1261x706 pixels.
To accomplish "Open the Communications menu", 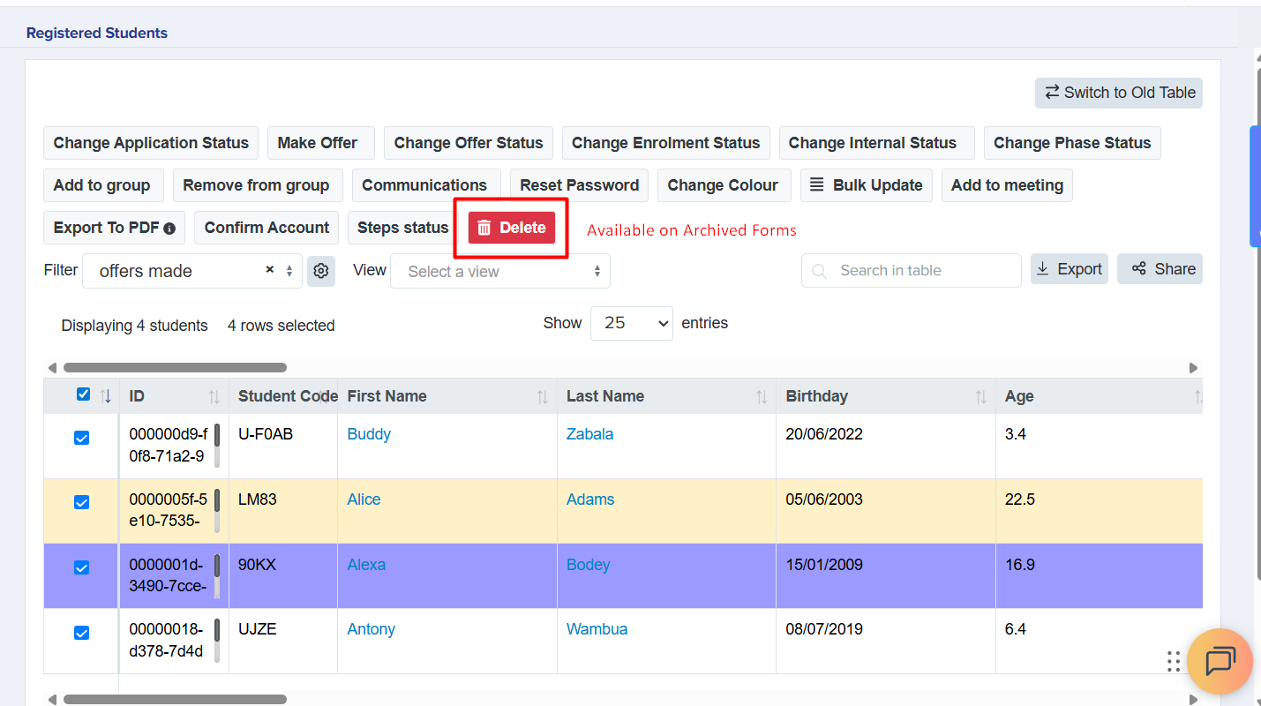I will point(424,185).
